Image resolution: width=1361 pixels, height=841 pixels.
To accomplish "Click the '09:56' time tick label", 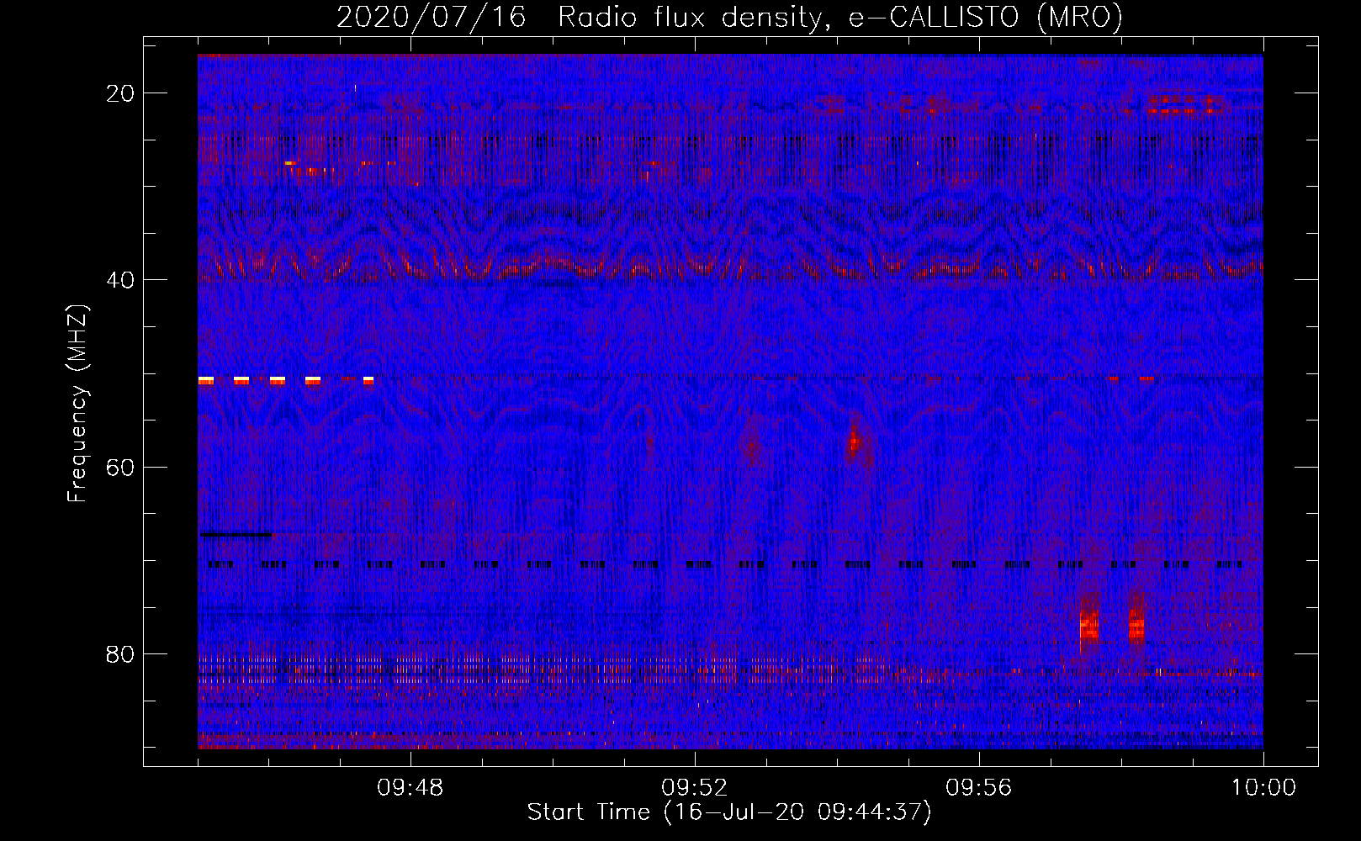I will (x=979, y=788).
